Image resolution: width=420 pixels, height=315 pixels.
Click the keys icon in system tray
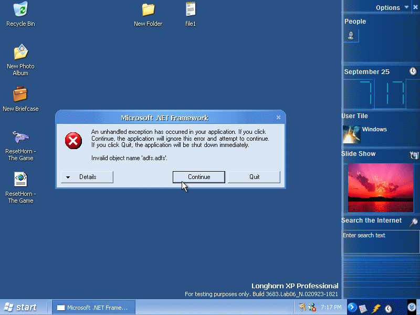pos(302,307)
